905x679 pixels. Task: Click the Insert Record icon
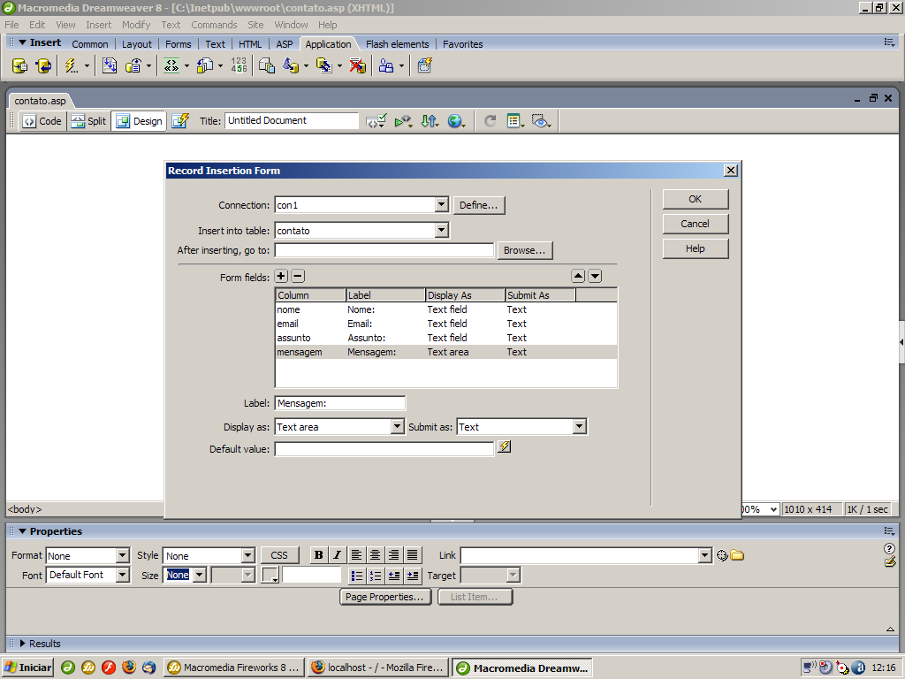point(291,65)
